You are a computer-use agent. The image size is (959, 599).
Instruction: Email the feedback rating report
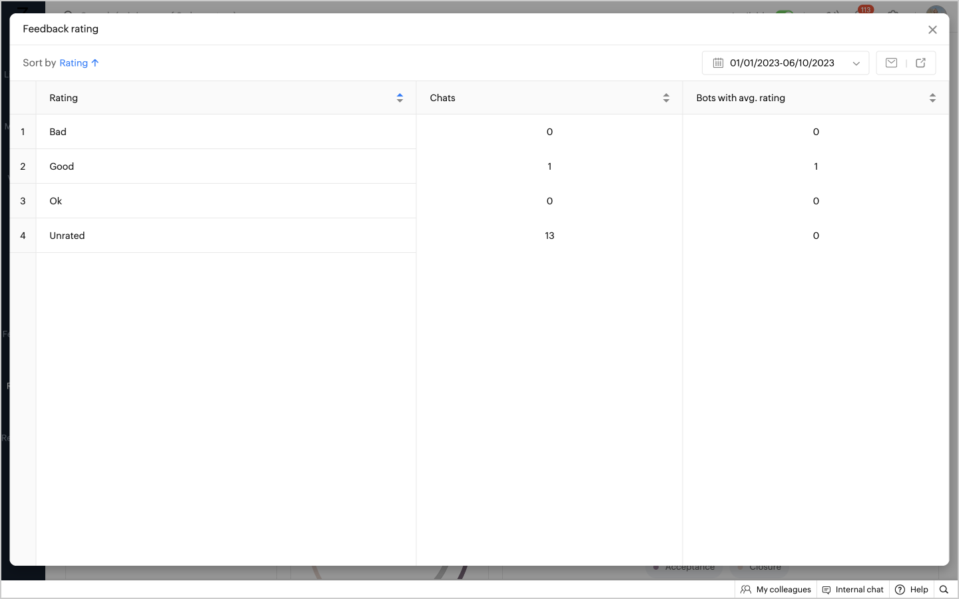pos(891,63)
